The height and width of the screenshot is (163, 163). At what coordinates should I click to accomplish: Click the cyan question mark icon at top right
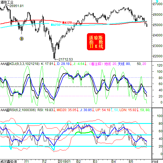point(157,1)
